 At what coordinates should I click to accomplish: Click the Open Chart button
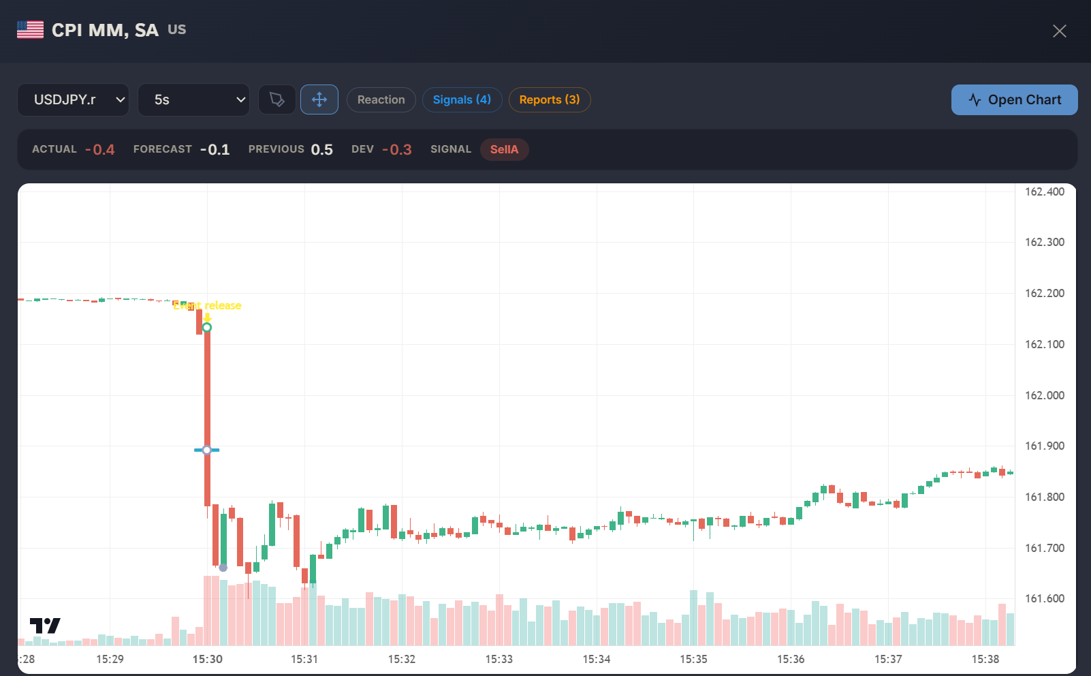tap(1014, 99)
